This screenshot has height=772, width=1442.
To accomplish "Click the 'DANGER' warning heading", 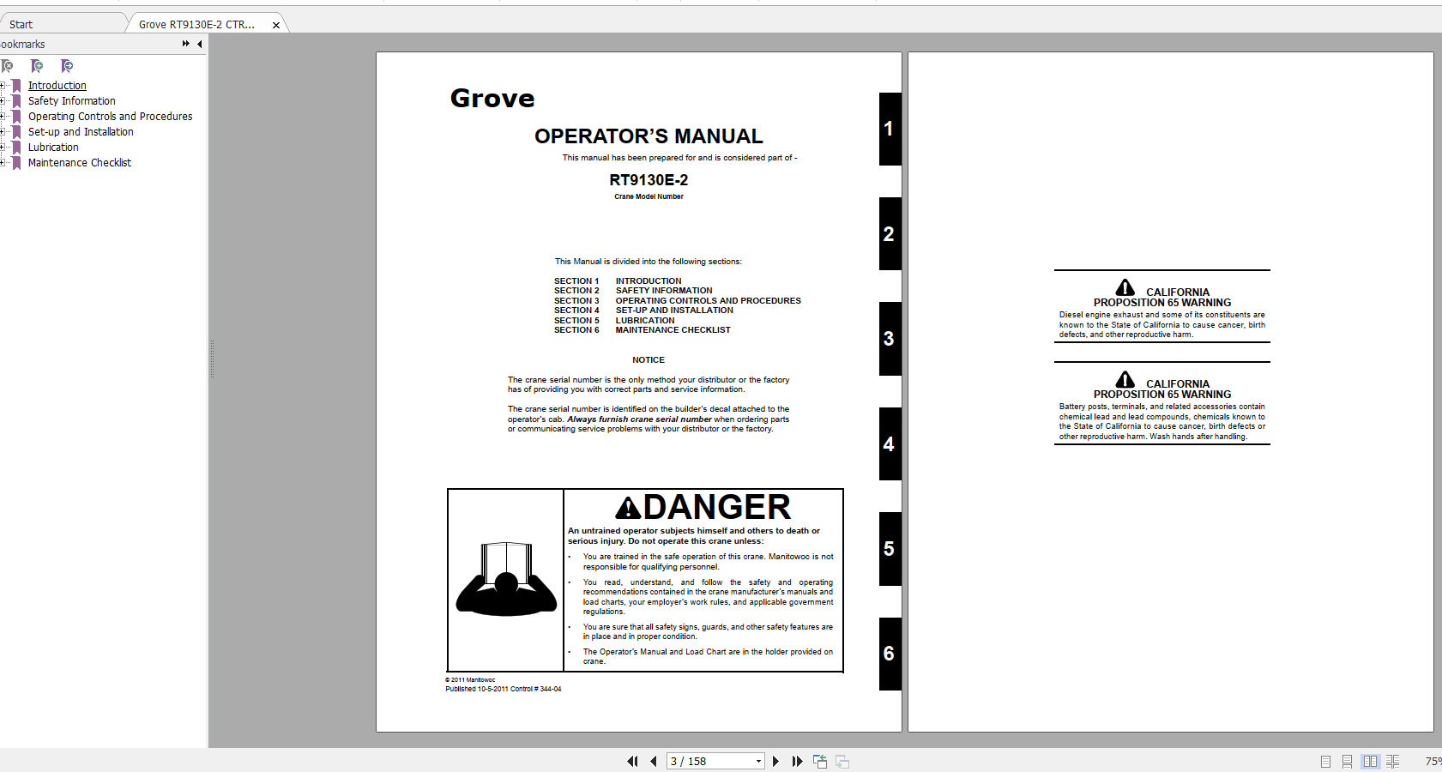I will pos(703,507).
